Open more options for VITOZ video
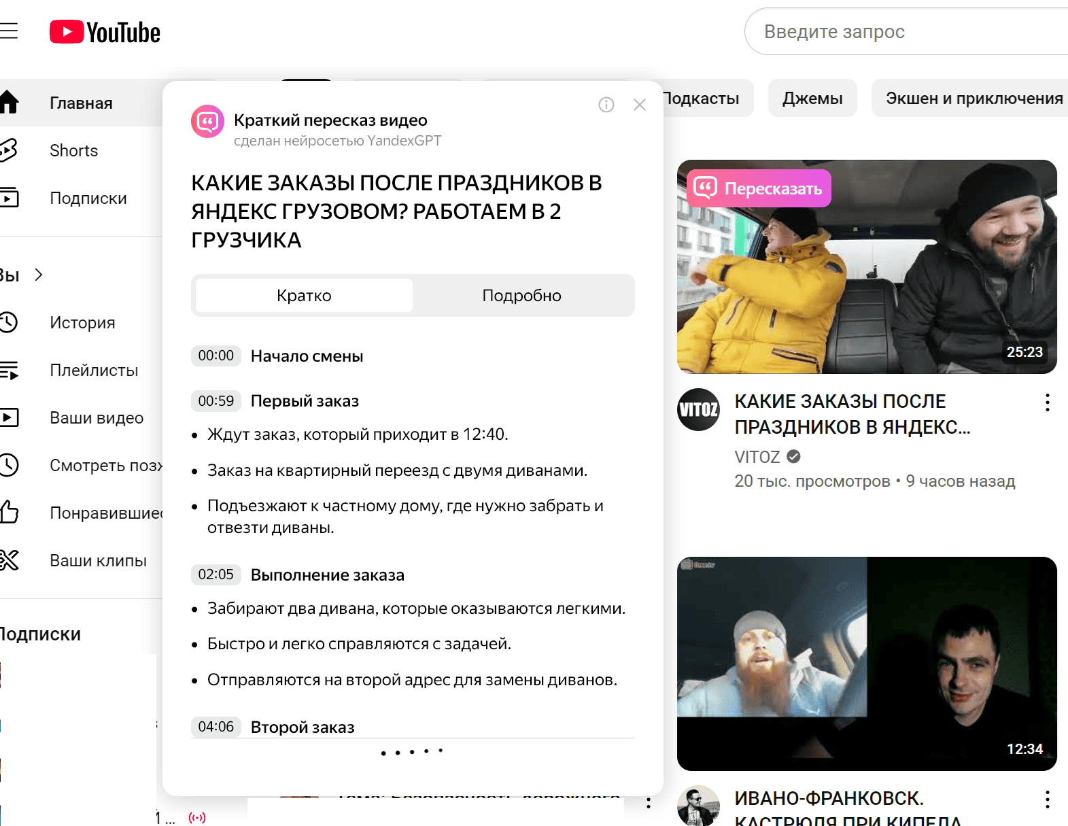Viewport: 1068px width, 826px height. pos(1047,402)
